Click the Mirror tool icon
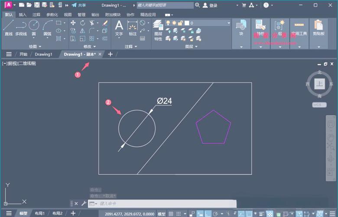The height and width of the screenshot is (217, 338). click(x=83, y=31)
